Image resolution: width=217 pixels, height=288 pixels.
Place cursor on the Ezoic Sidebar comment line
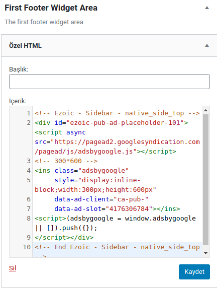point(117,113)
